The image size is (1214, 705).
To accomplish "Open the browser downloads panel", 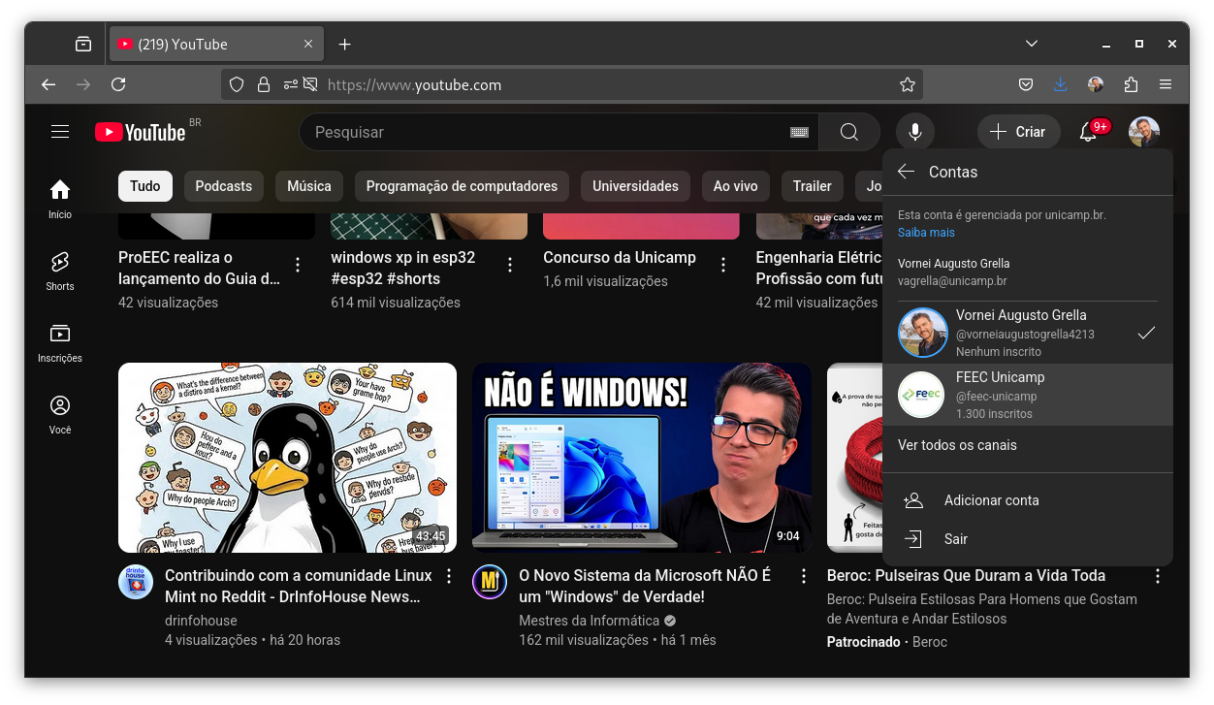I will point(1061,84).
